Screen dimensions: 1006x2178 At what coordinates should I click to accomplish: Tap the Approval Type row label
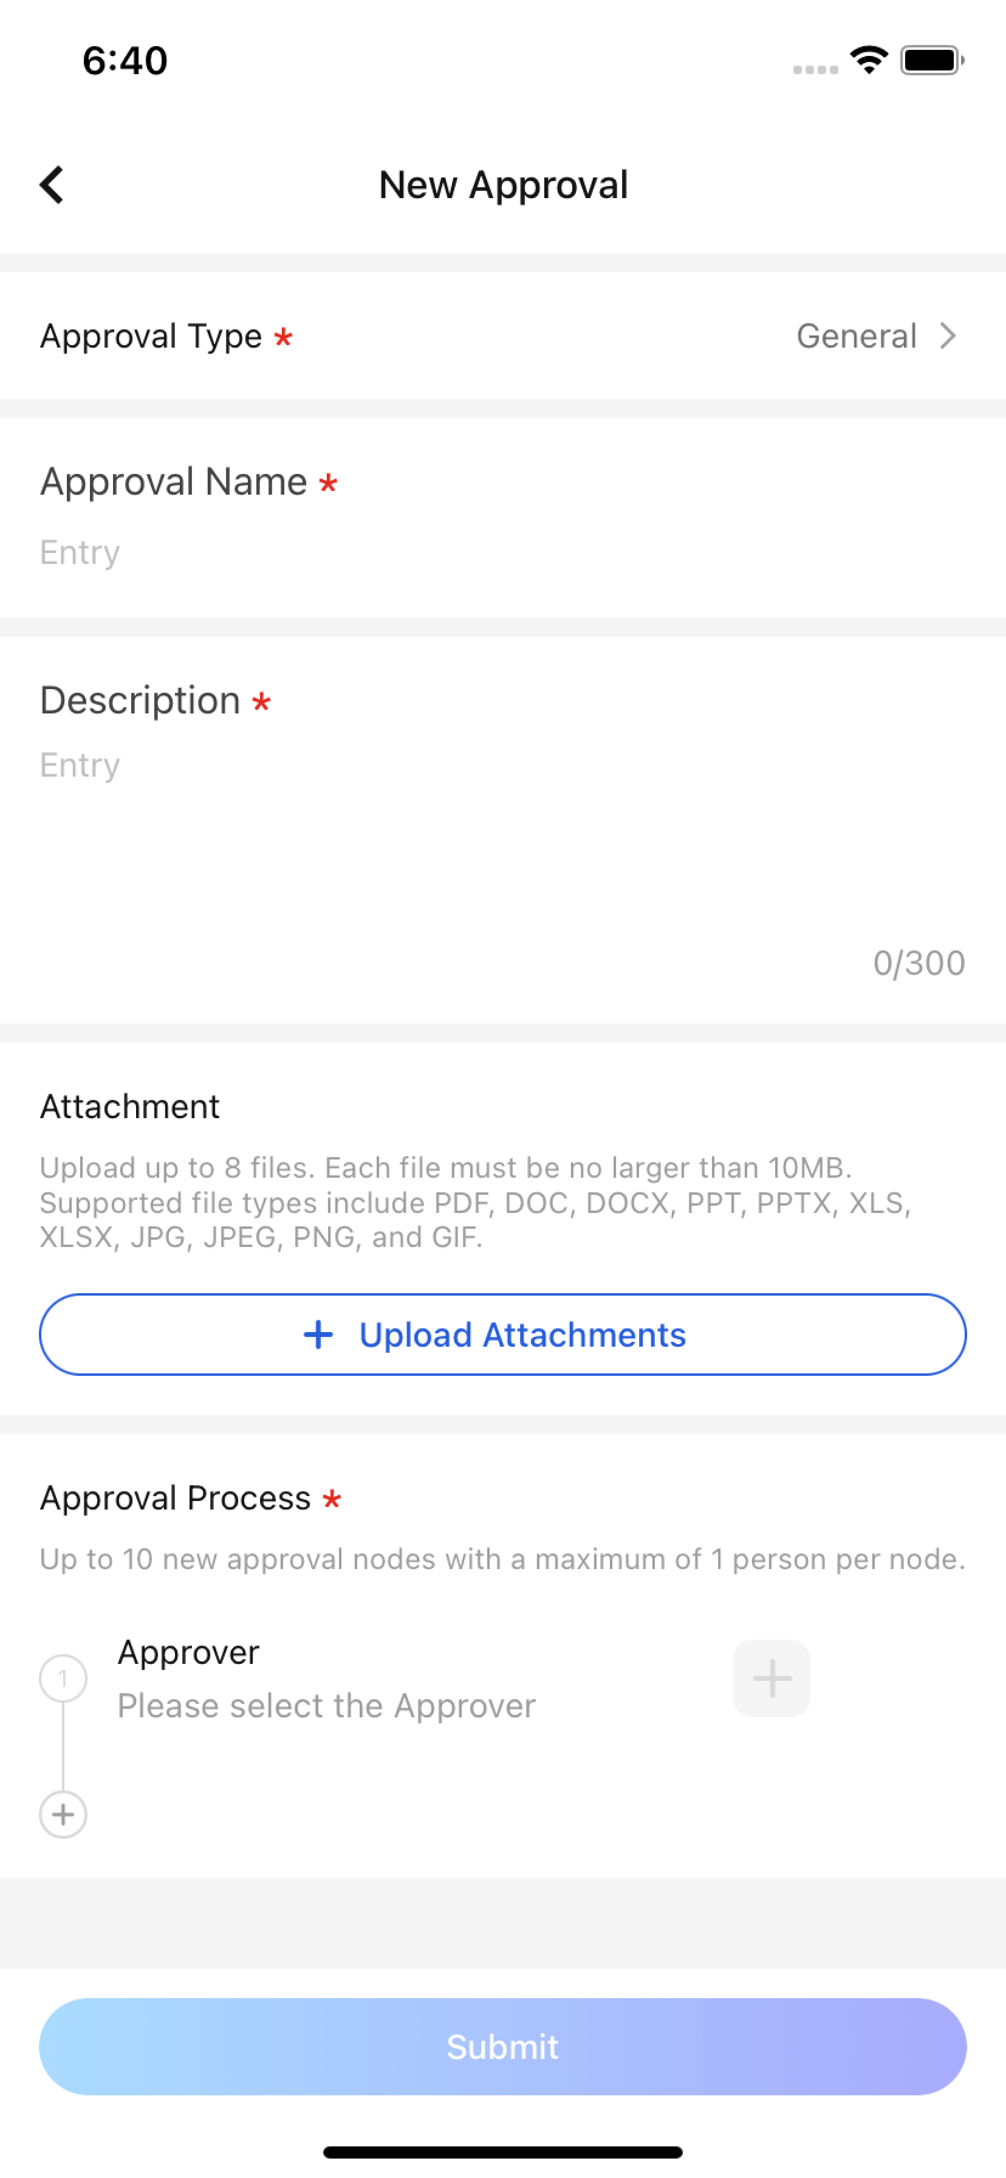point(151,337)
